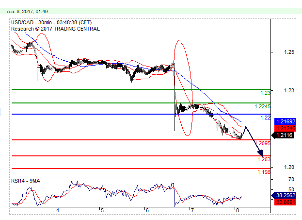Click the blue 38.2562 RSI value tag

pos(284,195)
